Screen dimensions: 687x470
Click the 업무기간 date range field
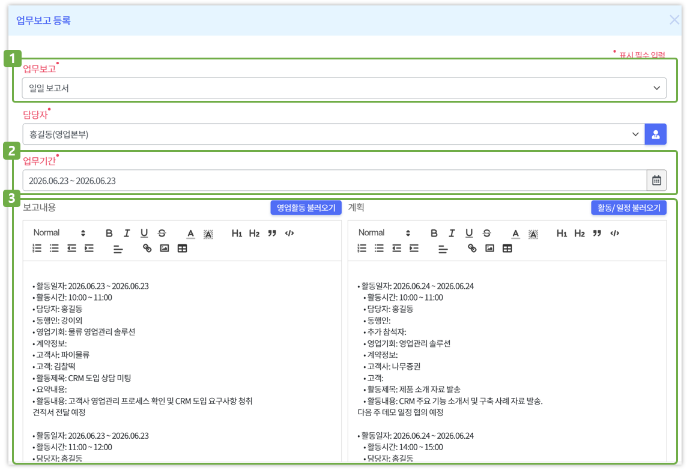[x=334, y=181]
